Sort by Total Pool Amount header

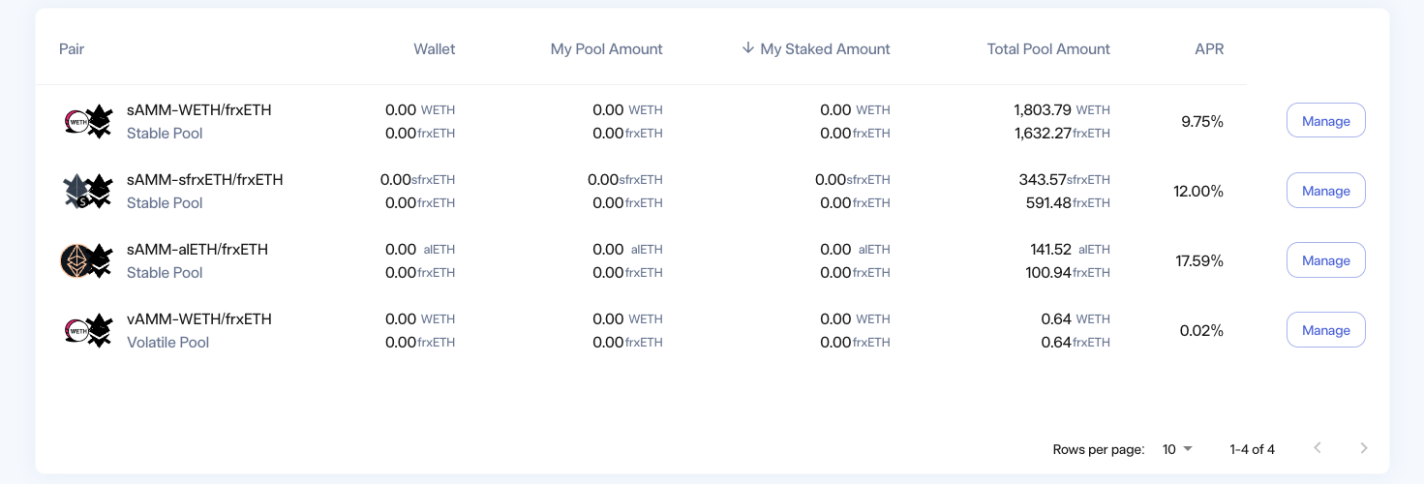[x=1048, y=48]
